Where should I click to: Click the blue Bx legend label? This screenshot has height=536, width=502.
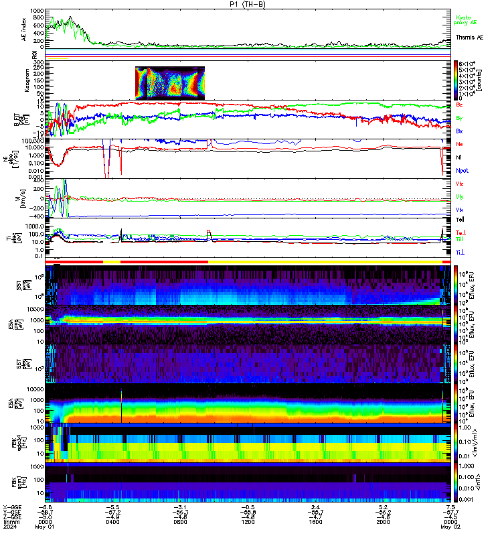pyautogui.click(x=459, y=131)
